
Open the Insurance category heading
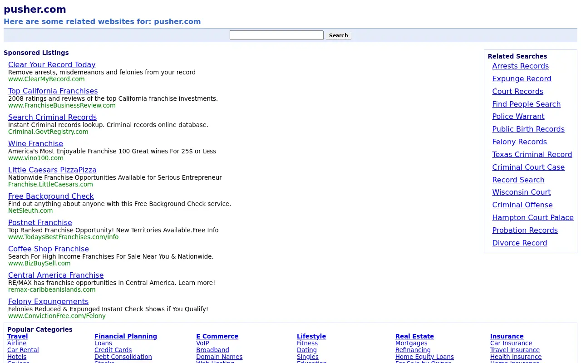point(507,336)
